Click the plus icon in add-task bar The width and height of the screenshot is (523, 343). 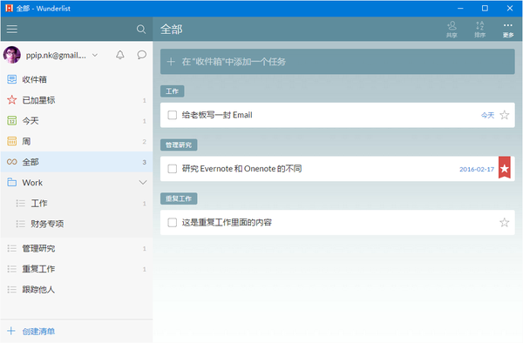coord(171,62)
